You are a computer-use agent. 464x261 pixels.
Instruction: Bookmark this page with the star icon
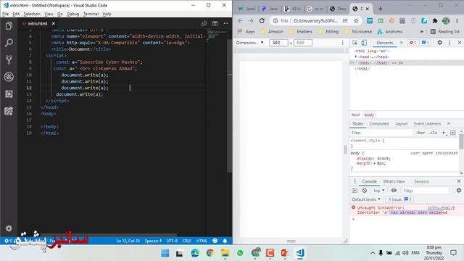356,21
